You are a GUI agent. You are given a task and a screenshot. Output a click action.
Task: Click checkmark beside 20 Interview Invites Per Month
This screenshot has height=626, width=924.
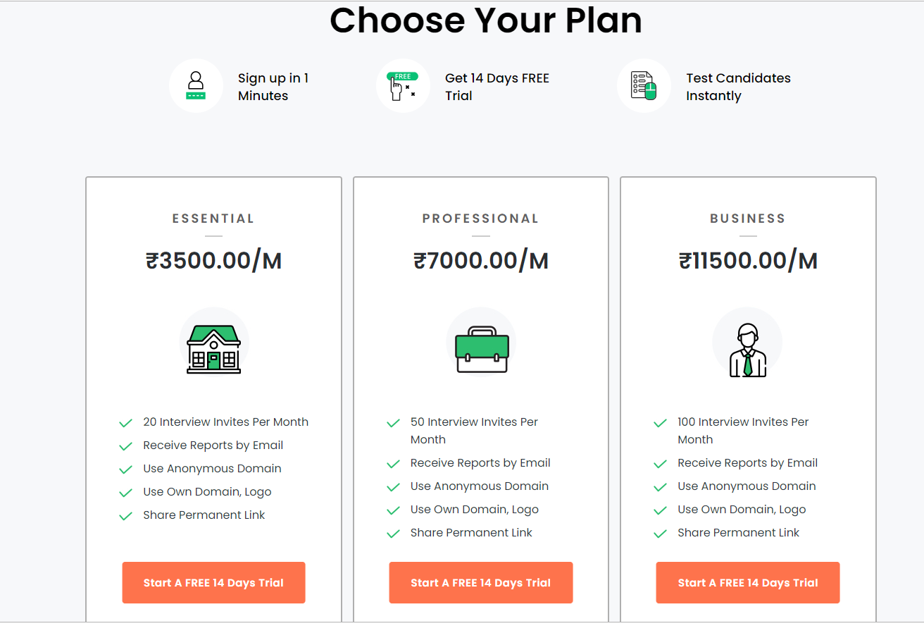point(126,423)
